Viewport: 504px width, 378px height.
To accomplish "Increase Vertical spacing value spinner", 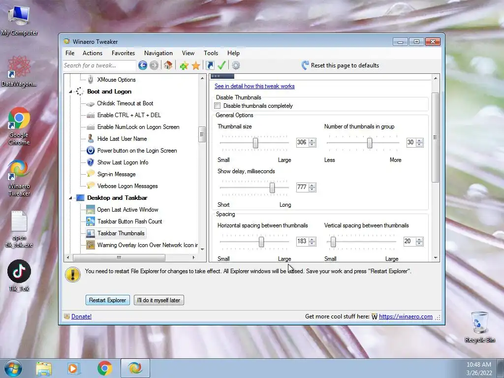I will click(419, 239).
